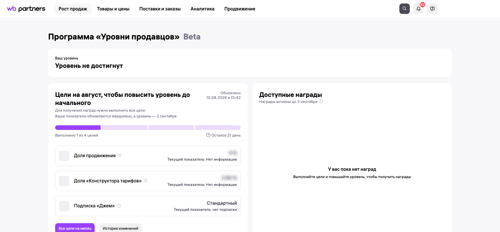500x232 pixels.
Task: Show help for Доля продвижения goal
Action: click(x=119, y=155)
